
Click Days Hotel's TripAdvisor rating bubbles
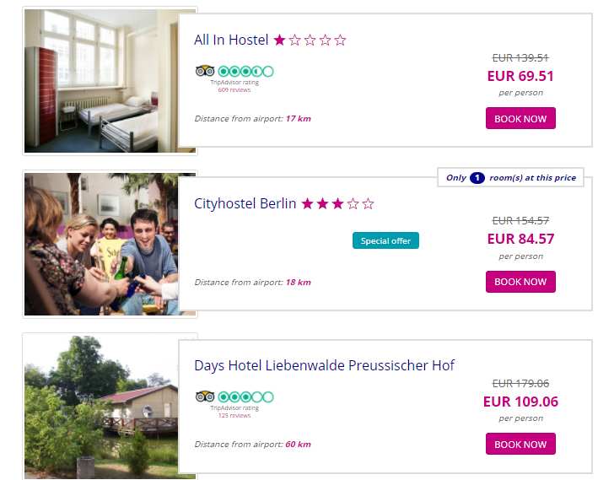(245, 396)
